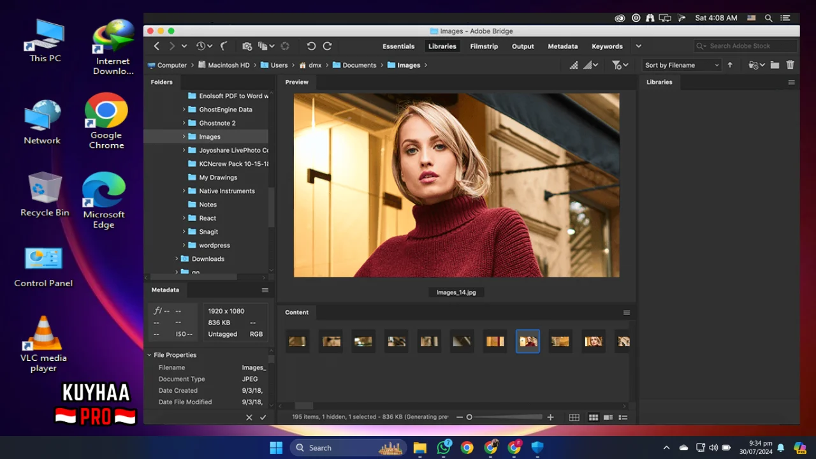The width and height of the screenshot is (816, 459).
Task: Click the Search Adobe Stock field
Action: (745, 46)
